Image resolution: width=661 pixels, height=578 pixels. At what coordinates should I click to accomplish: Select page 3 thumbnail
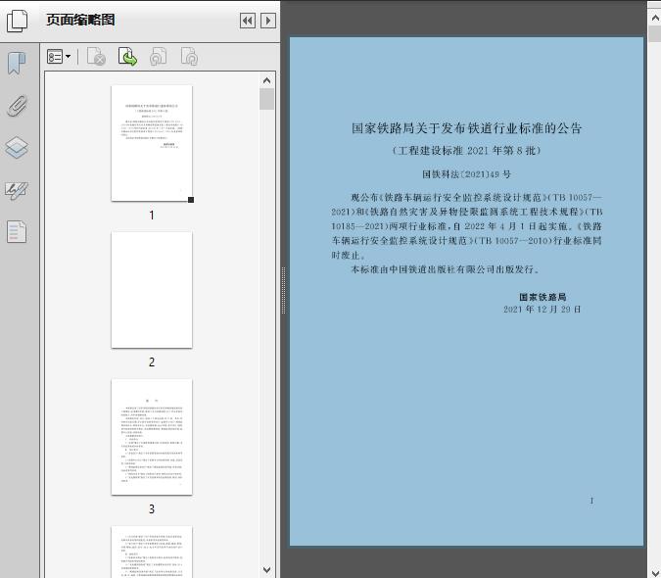152,437
